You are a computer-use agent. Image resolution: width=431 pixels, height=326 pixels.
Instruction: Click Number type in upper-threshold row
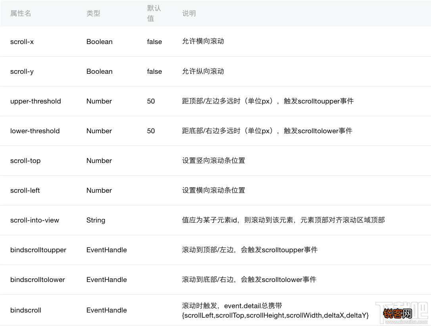click(x=99, y=101)
